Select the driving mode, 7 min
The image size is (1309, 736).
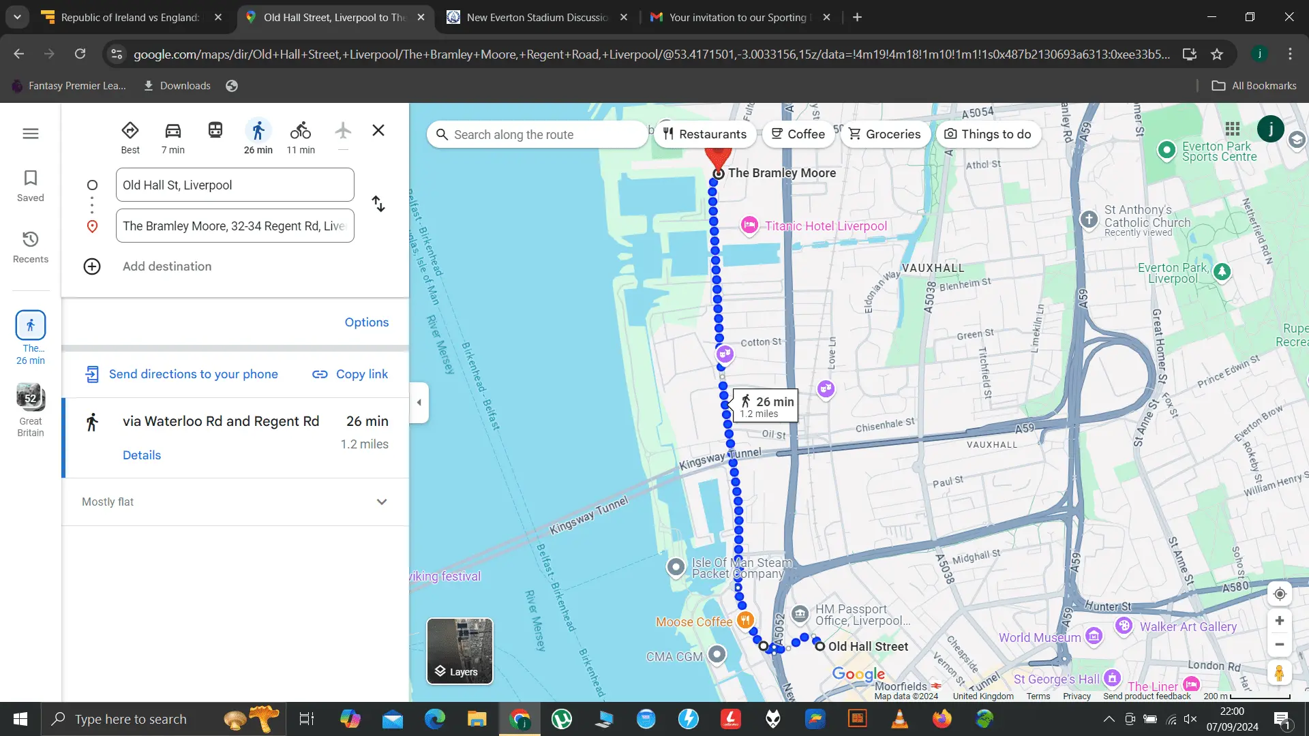click(x=173, y=138)
